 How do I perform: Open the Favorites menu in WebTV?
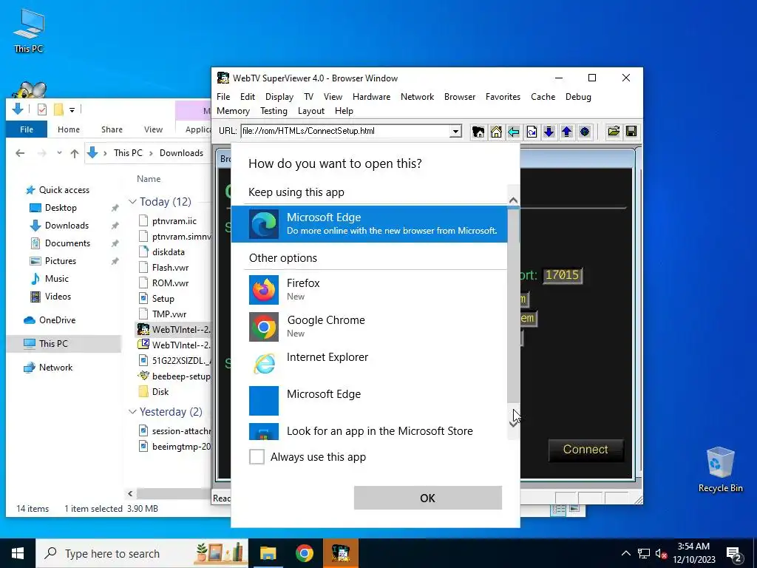point(503,97)
